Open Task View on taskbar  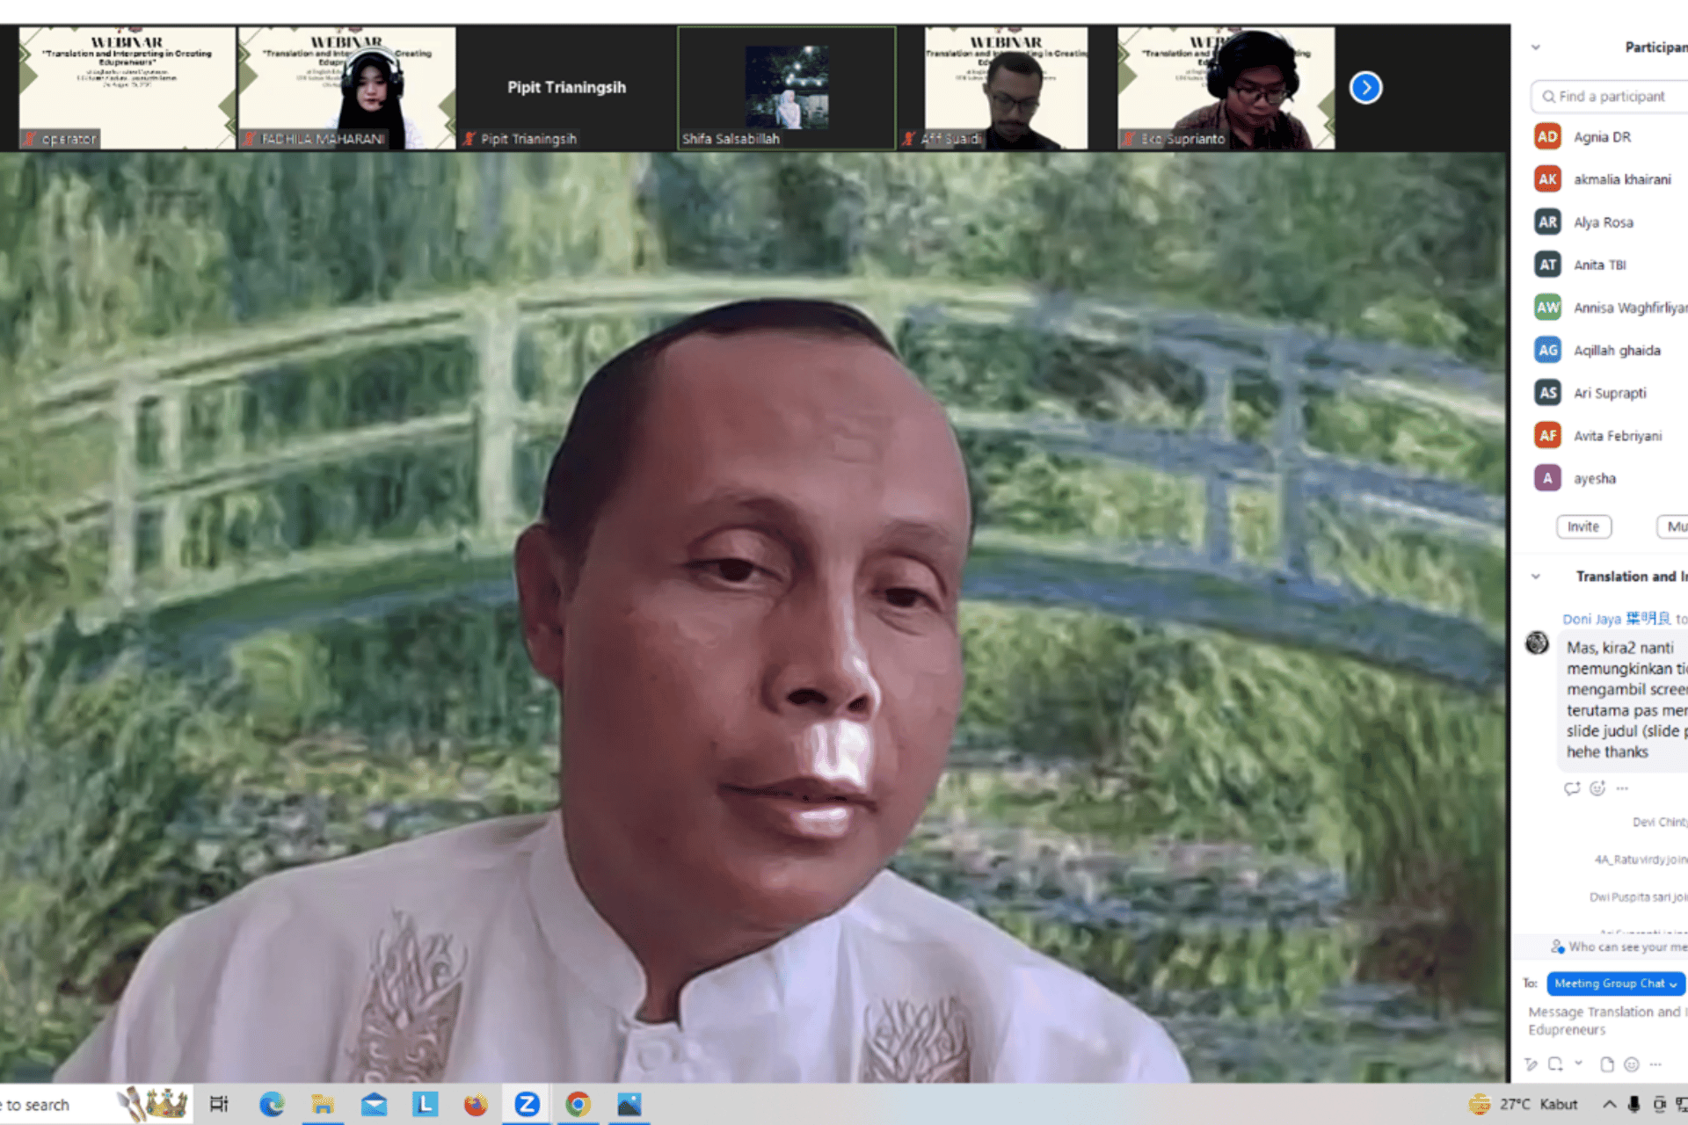(x=219, y=1104)
